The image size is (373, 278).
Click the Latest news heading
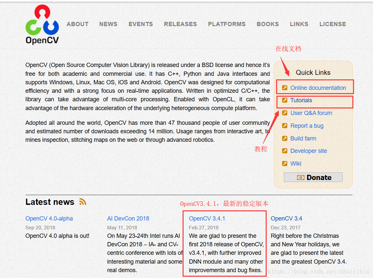[x=50, y=202]
